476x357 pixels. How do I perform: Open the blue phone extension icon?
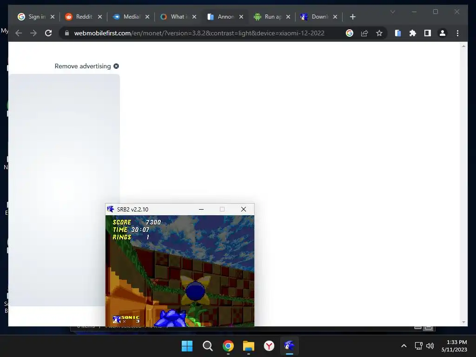[x=398, y=33]
